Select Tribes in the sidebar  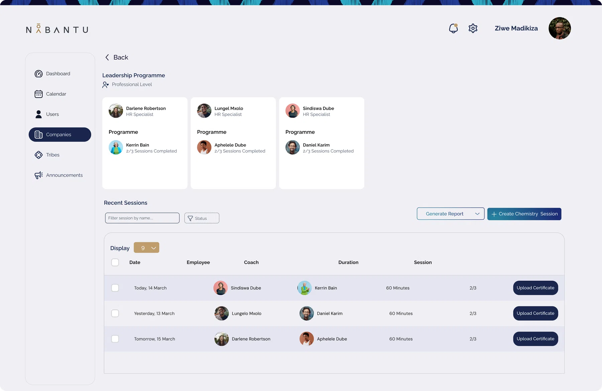pos(60,155)
